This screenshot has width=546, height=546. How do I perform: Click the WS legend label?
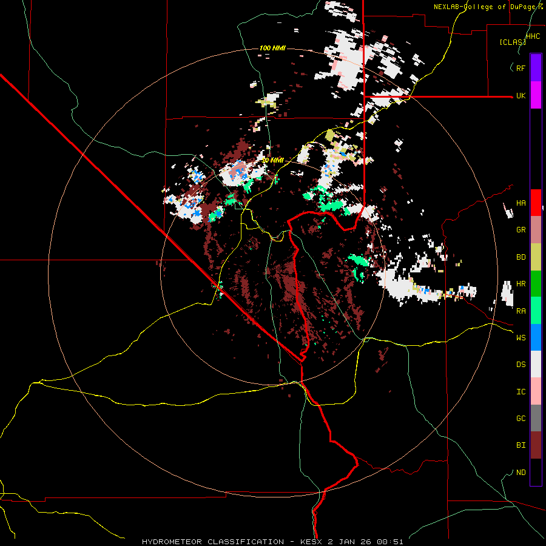click(521, 338)
